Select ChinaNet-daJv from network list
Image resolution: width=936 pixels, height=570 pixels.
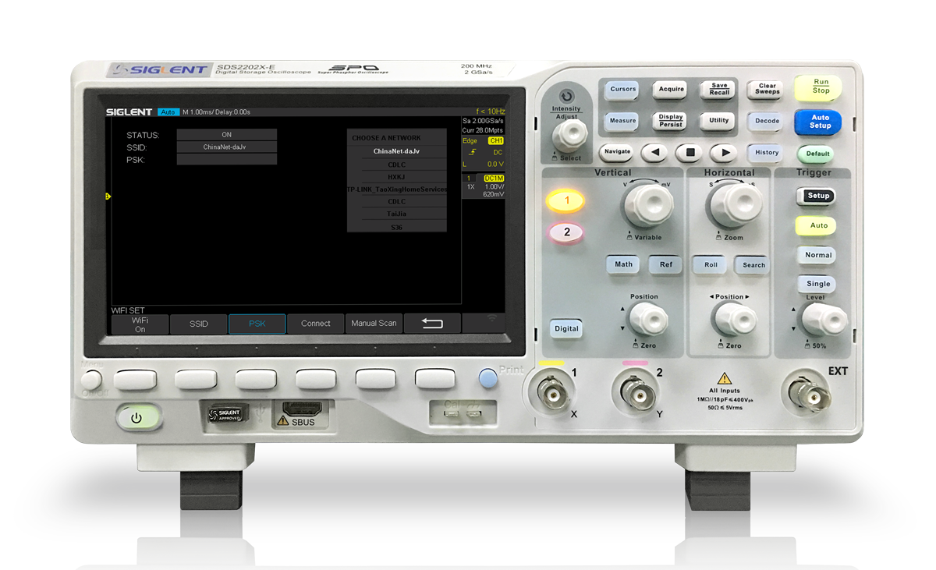396,151
